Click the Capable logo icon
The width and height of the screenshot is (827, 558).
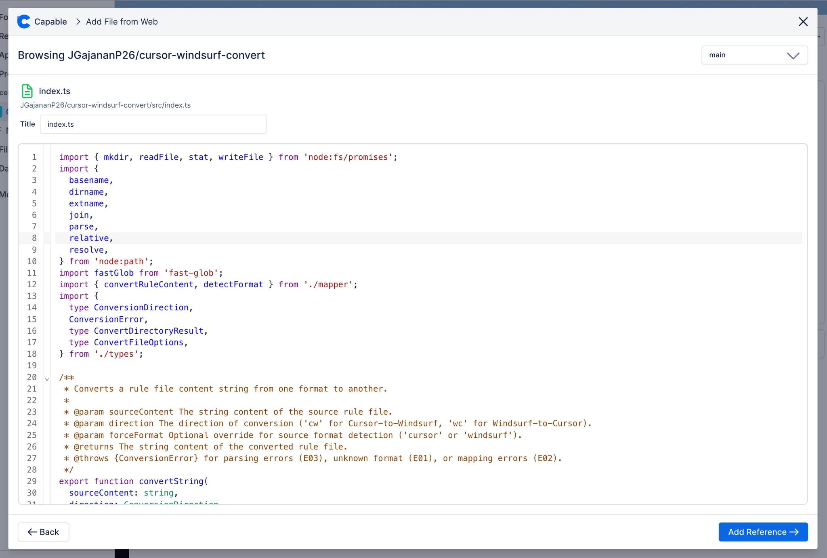(24, 22)
